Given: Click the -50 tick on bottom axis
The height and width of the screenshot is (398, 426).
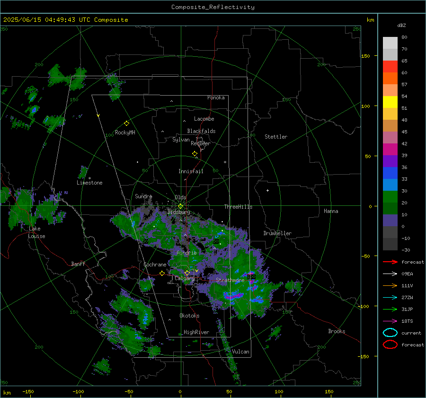Looking at the screenshot, I should [129, 391].
